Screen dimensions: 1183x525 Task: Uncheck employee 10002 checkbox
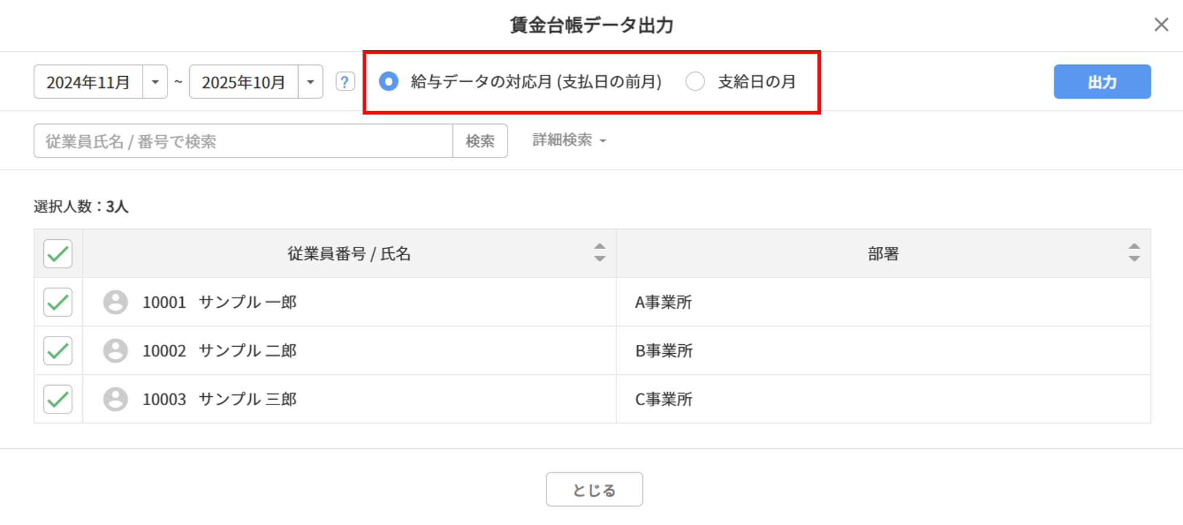click(58, 351)
